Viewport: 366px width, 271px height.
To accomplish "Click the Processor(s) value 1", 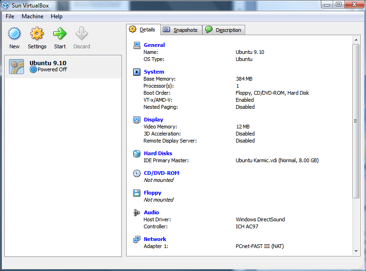I will pos(238,86).
